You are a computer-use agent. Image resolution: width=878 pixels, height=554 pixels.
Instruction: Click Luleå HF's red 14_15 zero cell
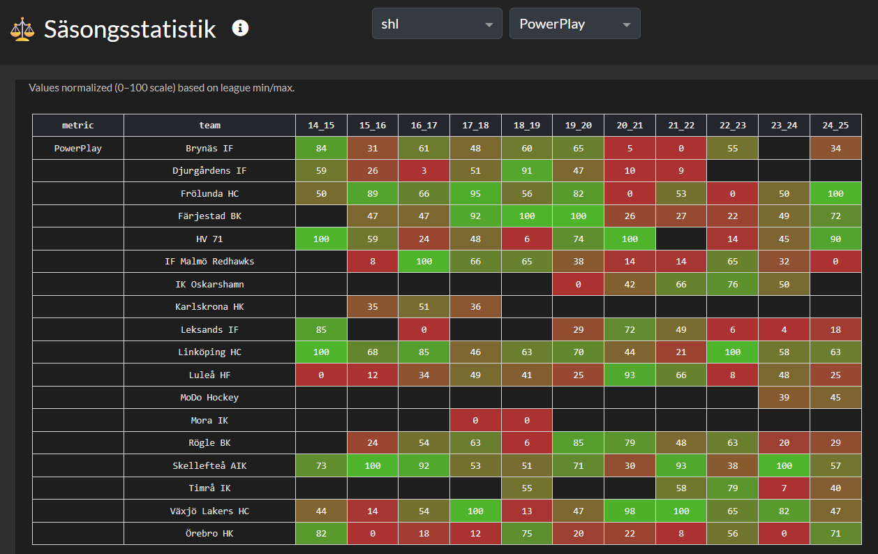(x=321, y=375)
